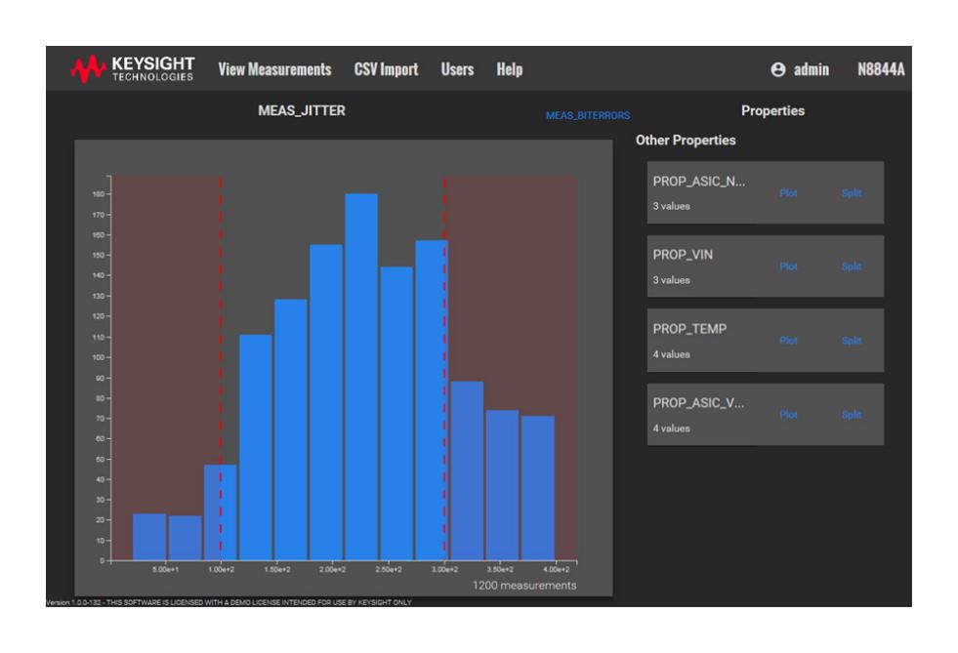
Task: Split by the PROP_VIN property
Action: coord(852,266)
